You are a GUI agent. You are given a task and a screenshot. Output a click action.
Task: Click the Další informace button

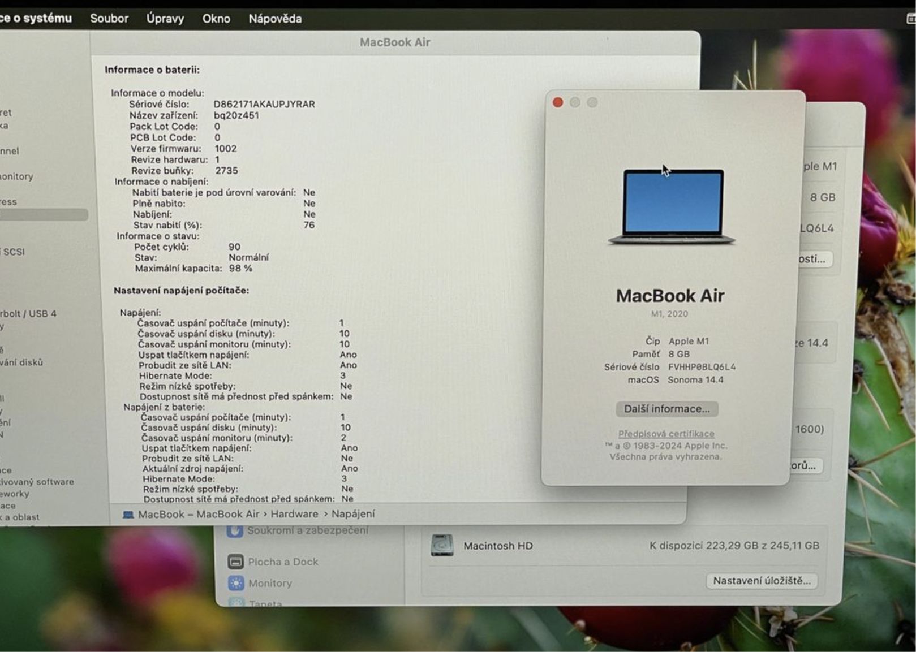tap(666, 409)
